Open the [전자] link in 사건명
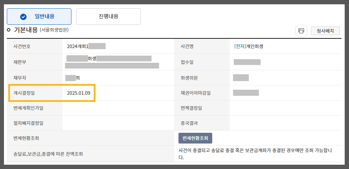 coord(240,46)
